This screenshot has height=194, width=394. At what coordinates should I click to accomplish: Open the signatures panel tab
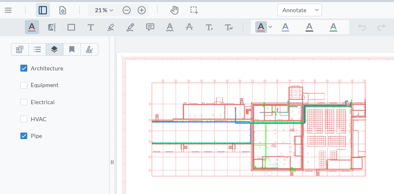tap(89, 50)
